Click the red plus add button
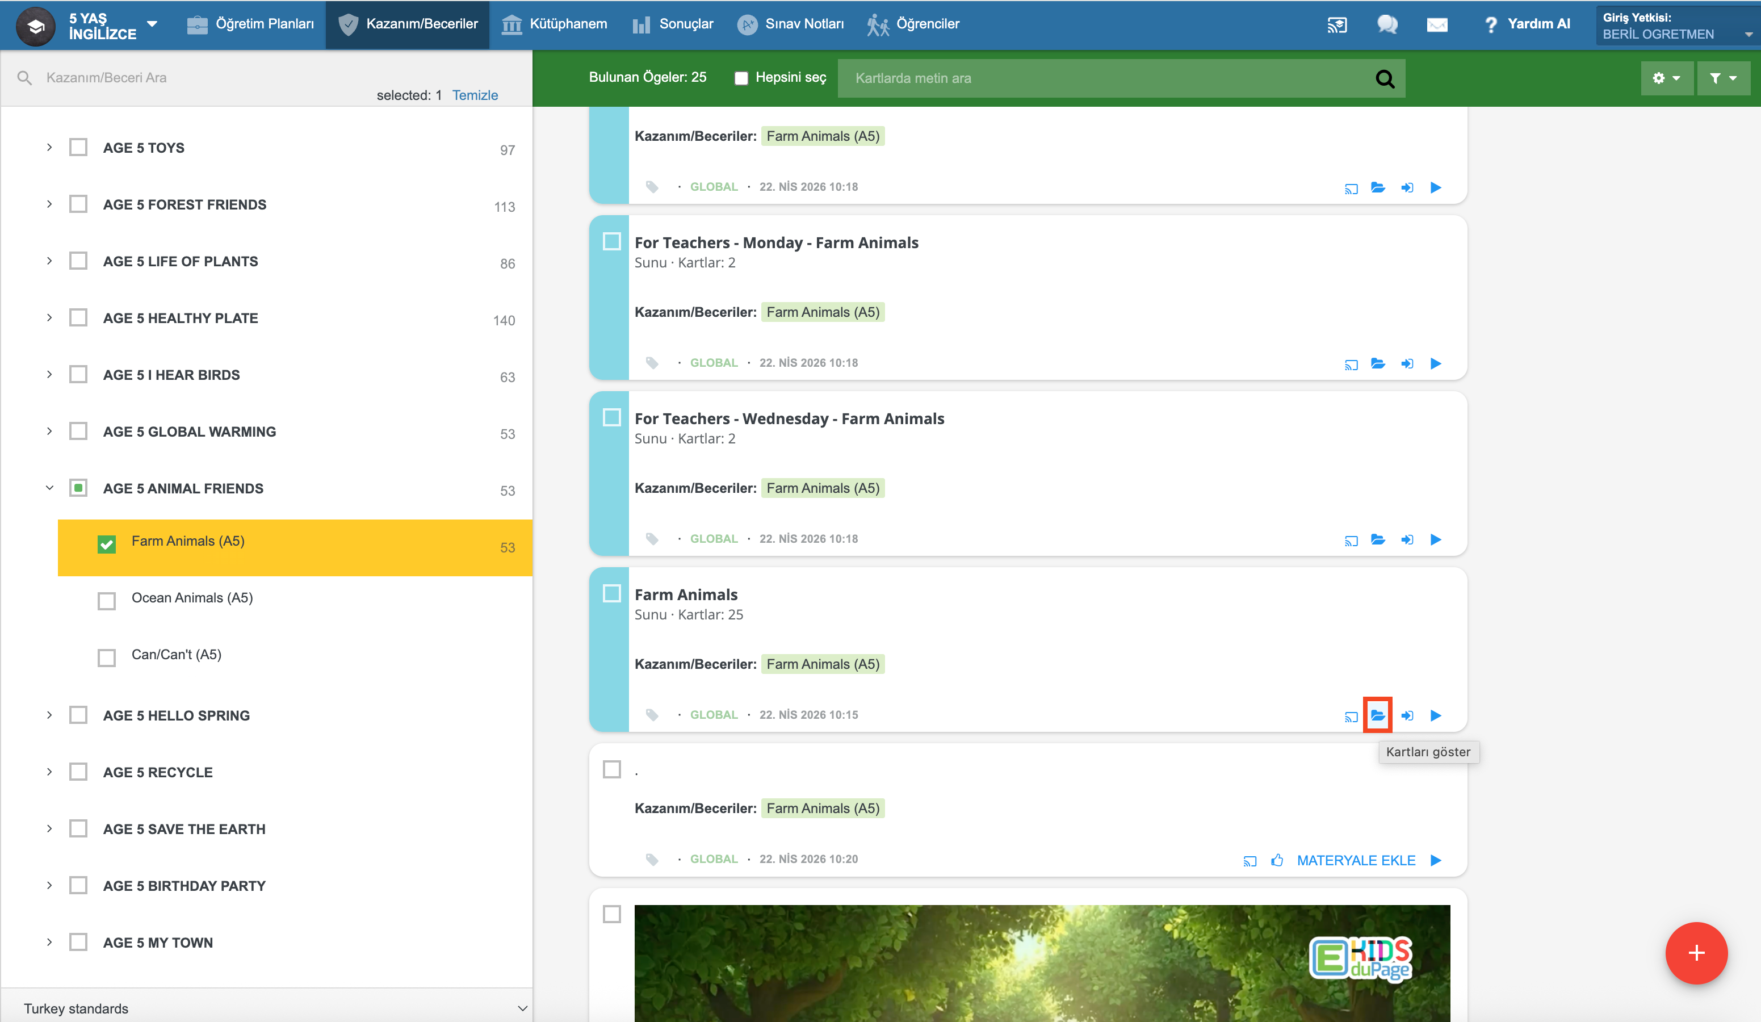The image size is (1761, 1022). 1696,953
